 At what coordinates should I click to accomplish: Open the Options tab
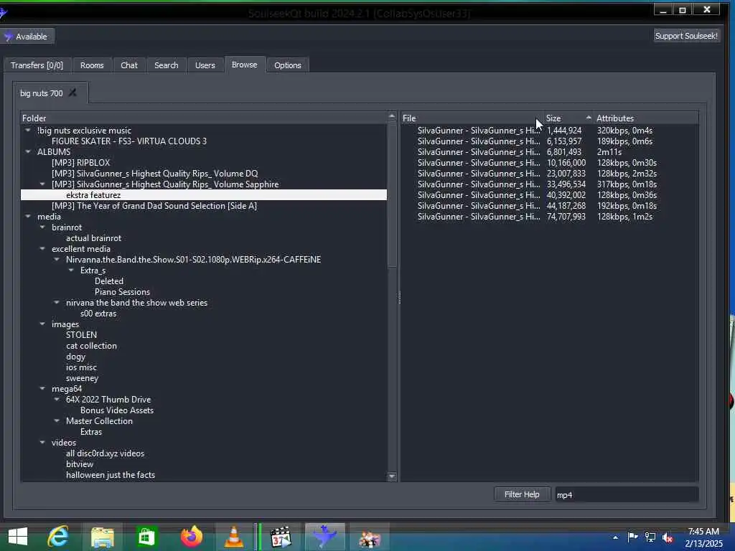tap(288, 65)
